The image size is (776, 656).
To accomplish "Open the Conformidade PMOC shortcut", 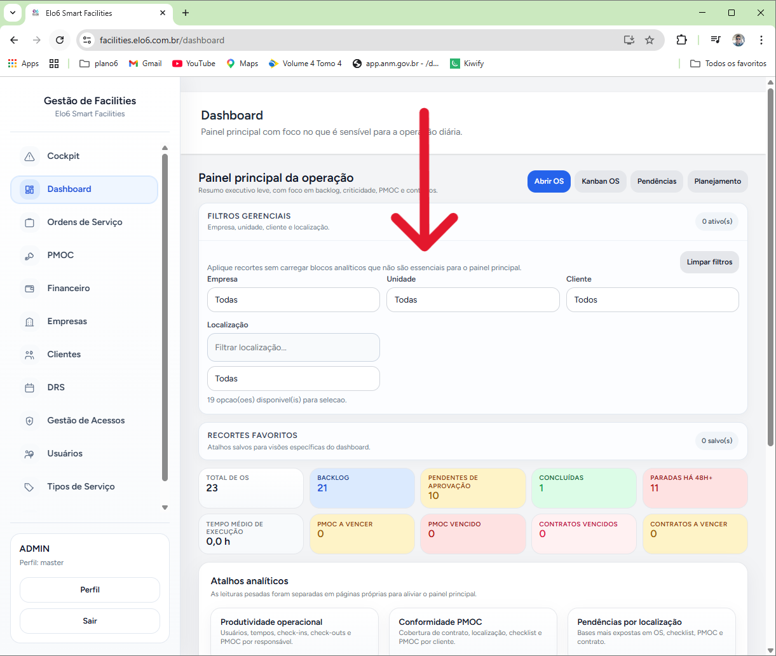I will (473, 632).
